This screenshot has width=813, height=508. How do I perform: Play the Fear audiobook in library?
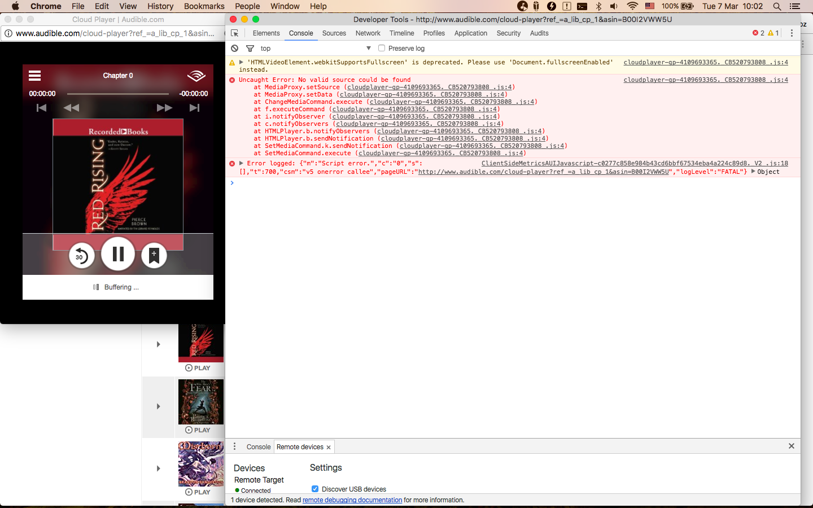pyautogui.click(x=198, y=430)
